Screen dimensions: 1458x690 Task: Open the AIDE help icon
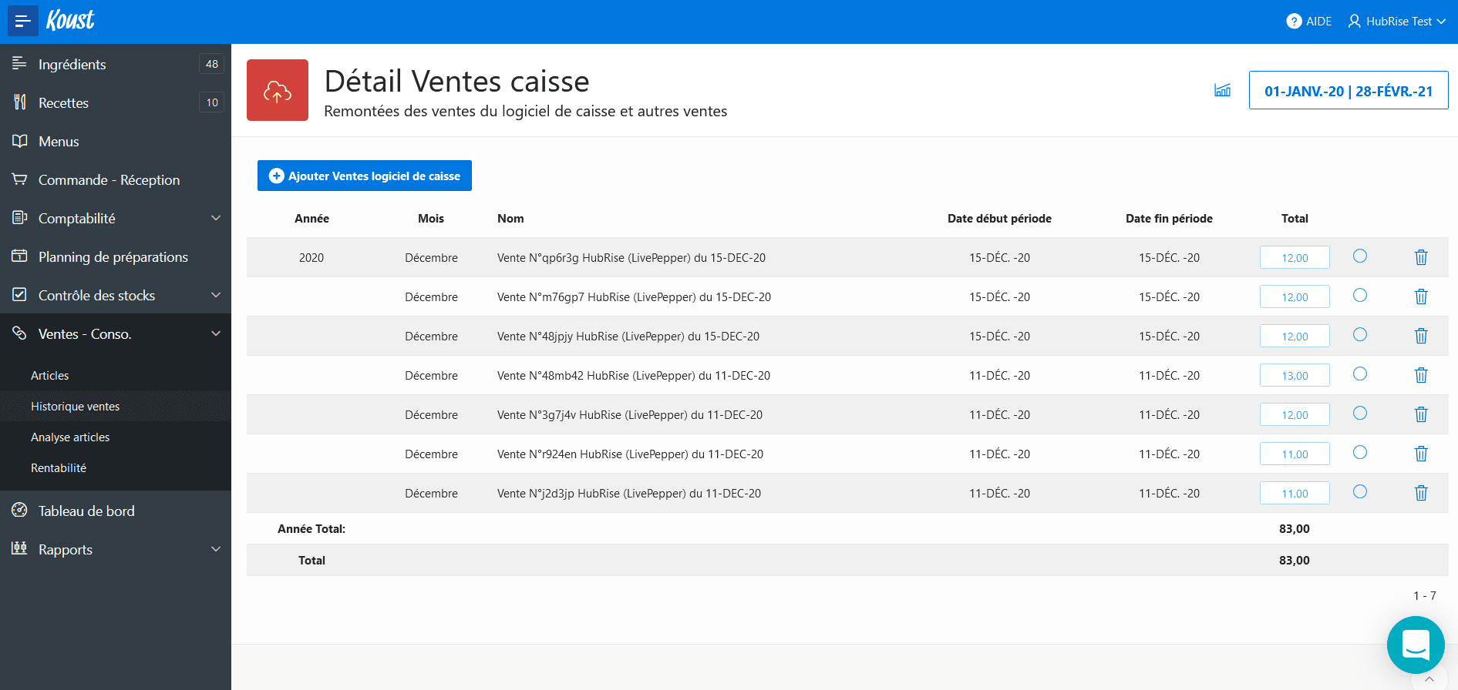tap(1294, 22)
